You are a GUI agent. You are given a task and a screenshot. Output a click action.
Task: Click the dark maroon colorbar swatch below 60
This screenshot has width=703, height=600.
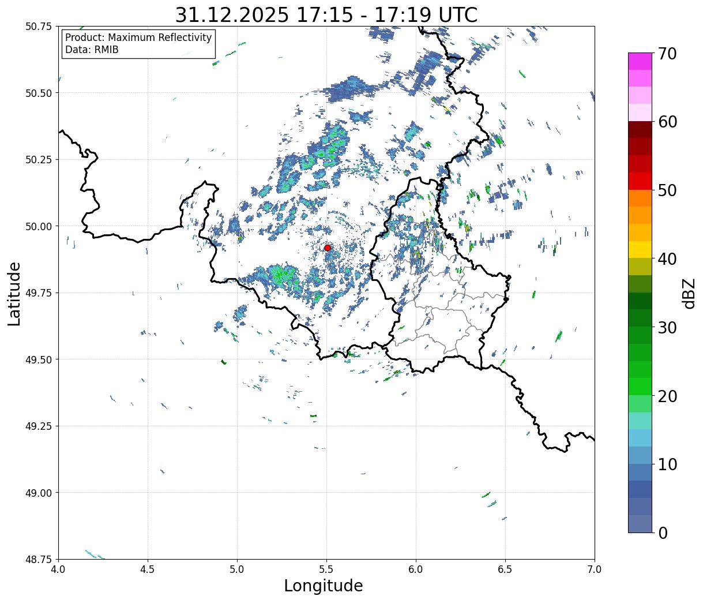pyautogui.click(x=640, y=130)
